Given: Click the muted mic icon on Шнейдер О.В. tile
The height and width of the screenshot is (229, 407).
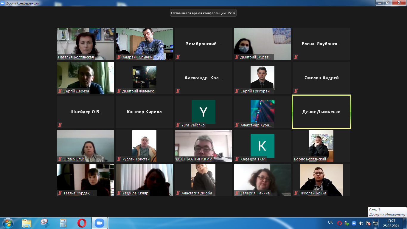Looking at the screenshot, I should (x=60, y=125).
